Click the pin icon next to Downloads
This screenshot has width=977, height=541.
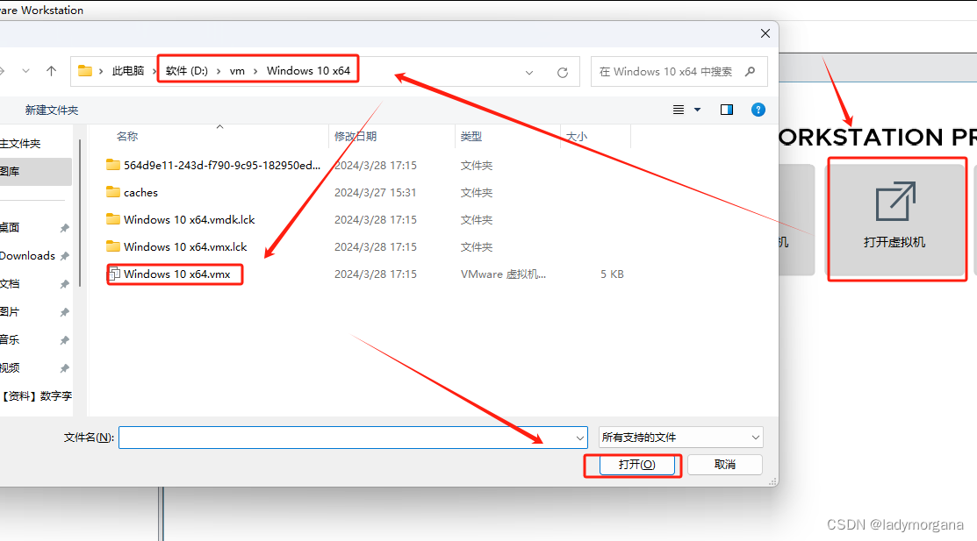coord(64,256)
